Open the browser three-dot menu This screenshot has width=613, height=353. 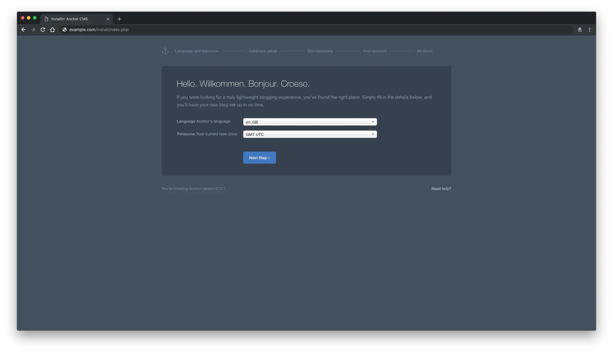[x=589, y=30]
